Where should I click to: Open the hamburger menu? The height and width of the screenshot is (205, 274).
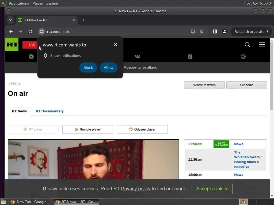[x=262, y=45]
